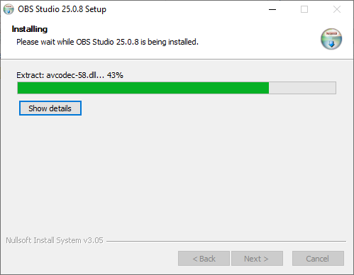Click the bold Installing heading
This screenshot has height=275, width=354.
(x=30, y=29)
